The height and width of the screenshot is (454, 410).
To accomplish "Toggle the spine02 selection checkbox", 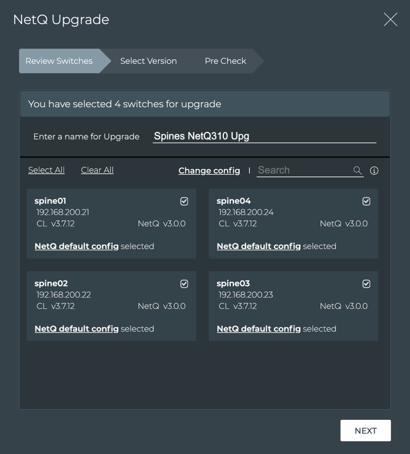I will point(184,284).
